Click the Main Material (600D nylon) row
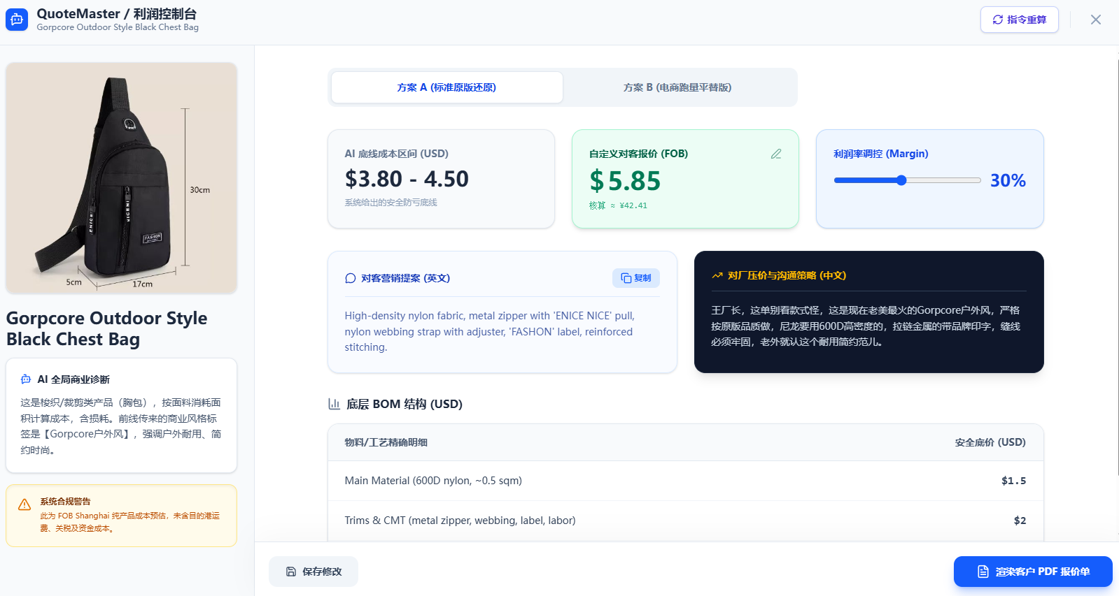This screenshot has width=1119, height=596. (686, 481)
